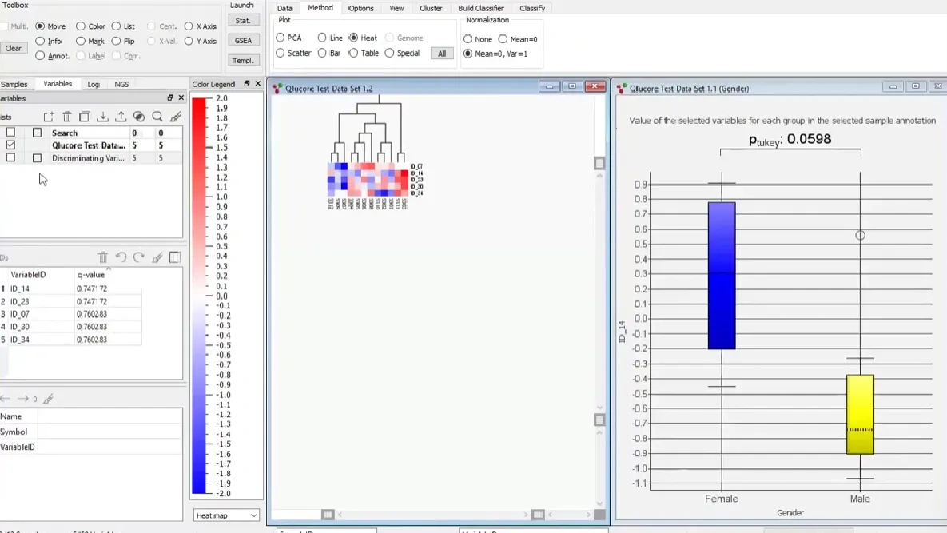
Task: Open the Heat map dropdown
Action: pyautogui.click(x=225, y=515)
